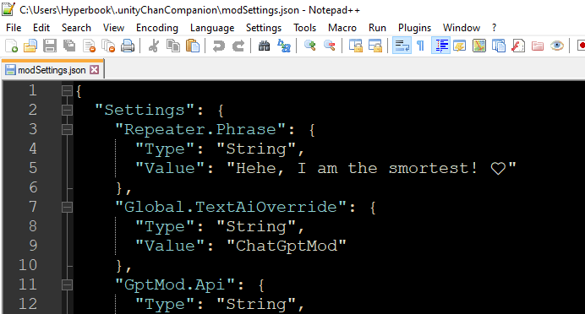585x314 pixels.
Task: Redo the edit via toolbar arrow
Action: pos(238,46)
